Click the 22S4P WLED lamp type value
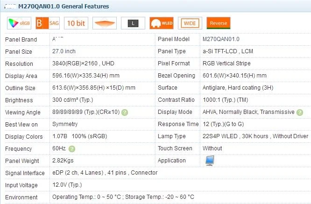 pos(255,136)
